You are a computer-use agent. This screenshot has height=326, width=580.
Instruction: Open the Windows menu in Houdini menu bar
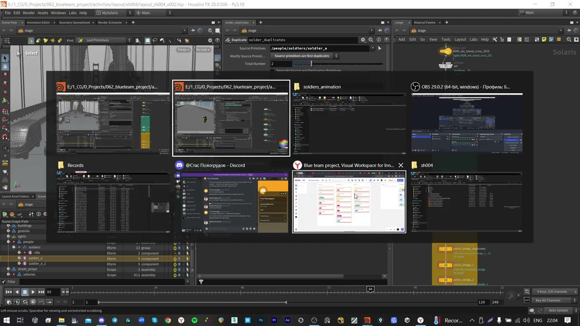tap(58, 13)
